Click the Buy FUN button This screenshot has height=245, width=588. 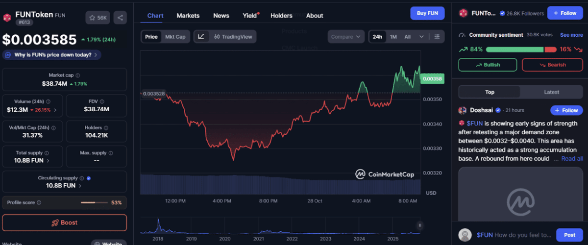point(427,13)
